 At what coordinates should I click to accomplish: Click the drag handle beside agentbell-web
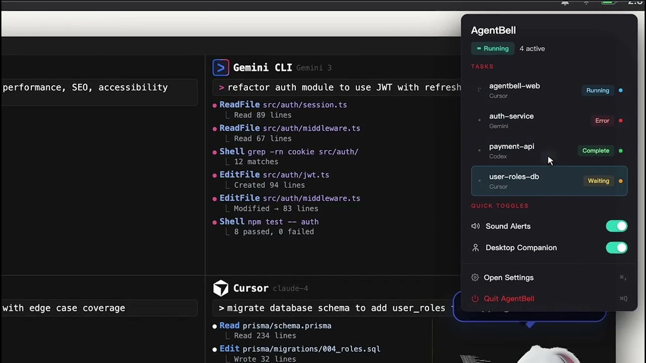(x=479, y=90)
